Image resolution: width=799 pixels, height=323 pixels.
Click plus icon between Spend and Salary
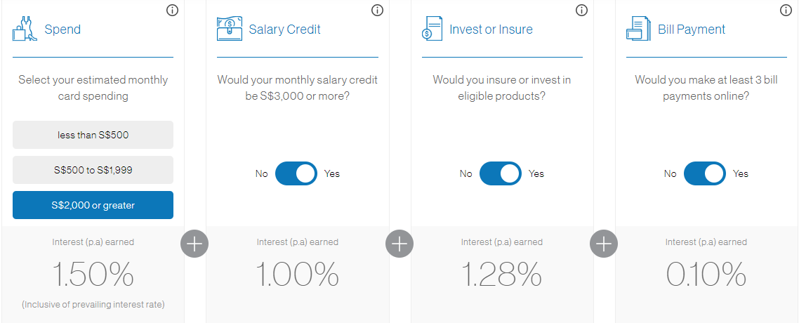coord(195,244)
